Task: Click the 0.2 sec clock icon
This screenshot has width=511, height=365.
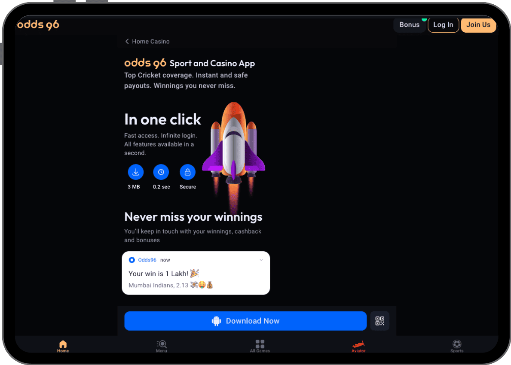Action: 161,172
